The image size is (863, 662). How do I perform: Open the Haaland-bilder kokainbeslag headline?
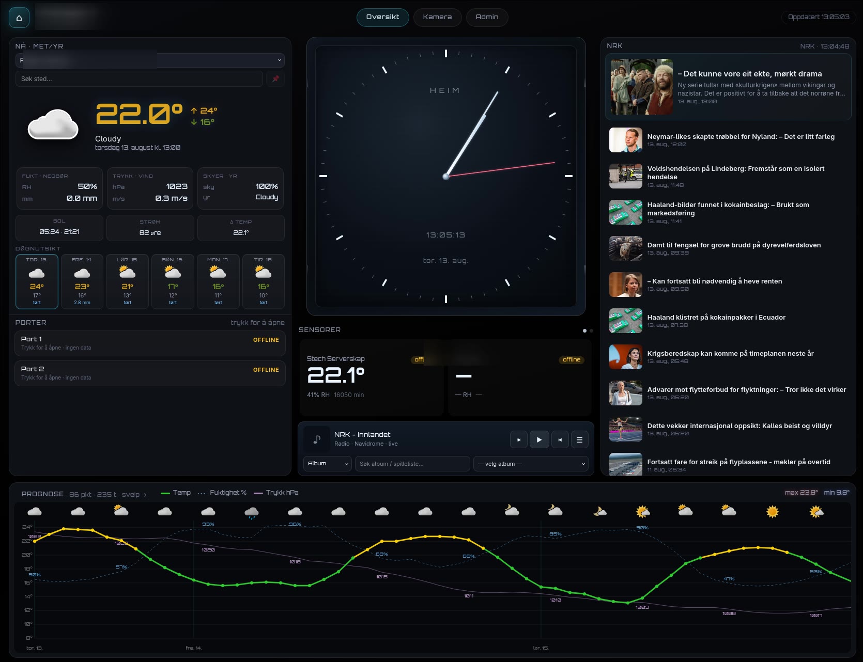pyautogui.click(x=728, y=209)
